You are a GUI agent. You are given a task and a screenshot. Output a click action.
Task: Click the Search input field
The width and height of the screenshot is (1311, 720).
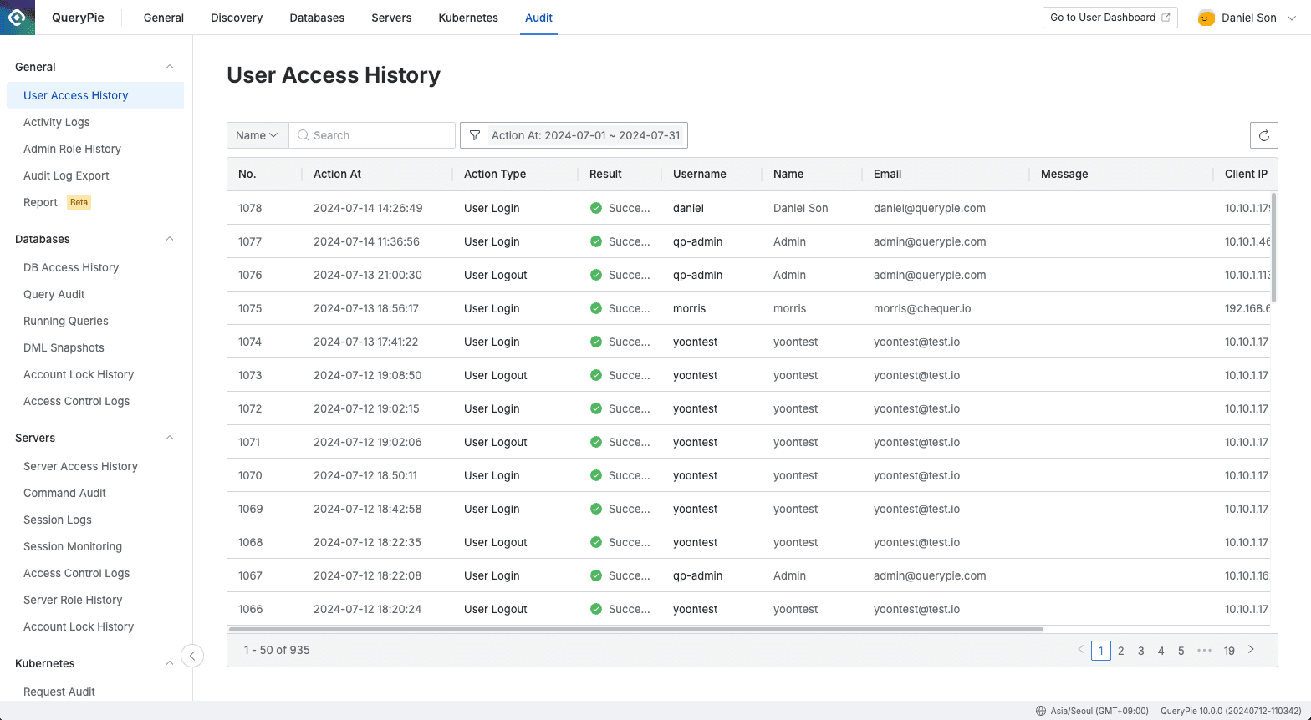(372, 135)
